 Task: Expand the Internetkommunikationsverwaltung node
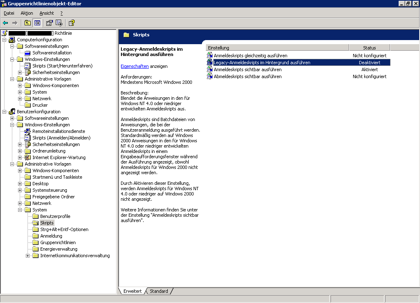click(27, 256)
